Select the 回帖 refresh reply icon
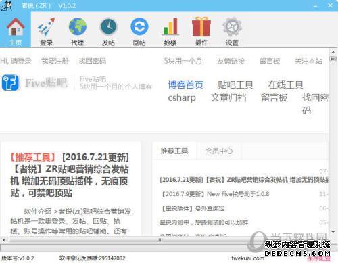This screenshot has height=263, width=338. [x=139, y=31]
